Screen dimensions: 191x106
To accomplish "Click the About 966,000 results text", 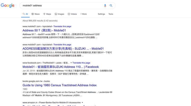I will 40,21.
